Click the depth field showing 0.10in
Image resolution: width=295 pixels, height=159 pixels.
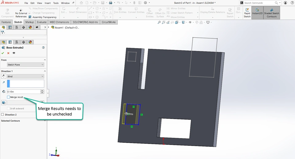click(24, 91)
